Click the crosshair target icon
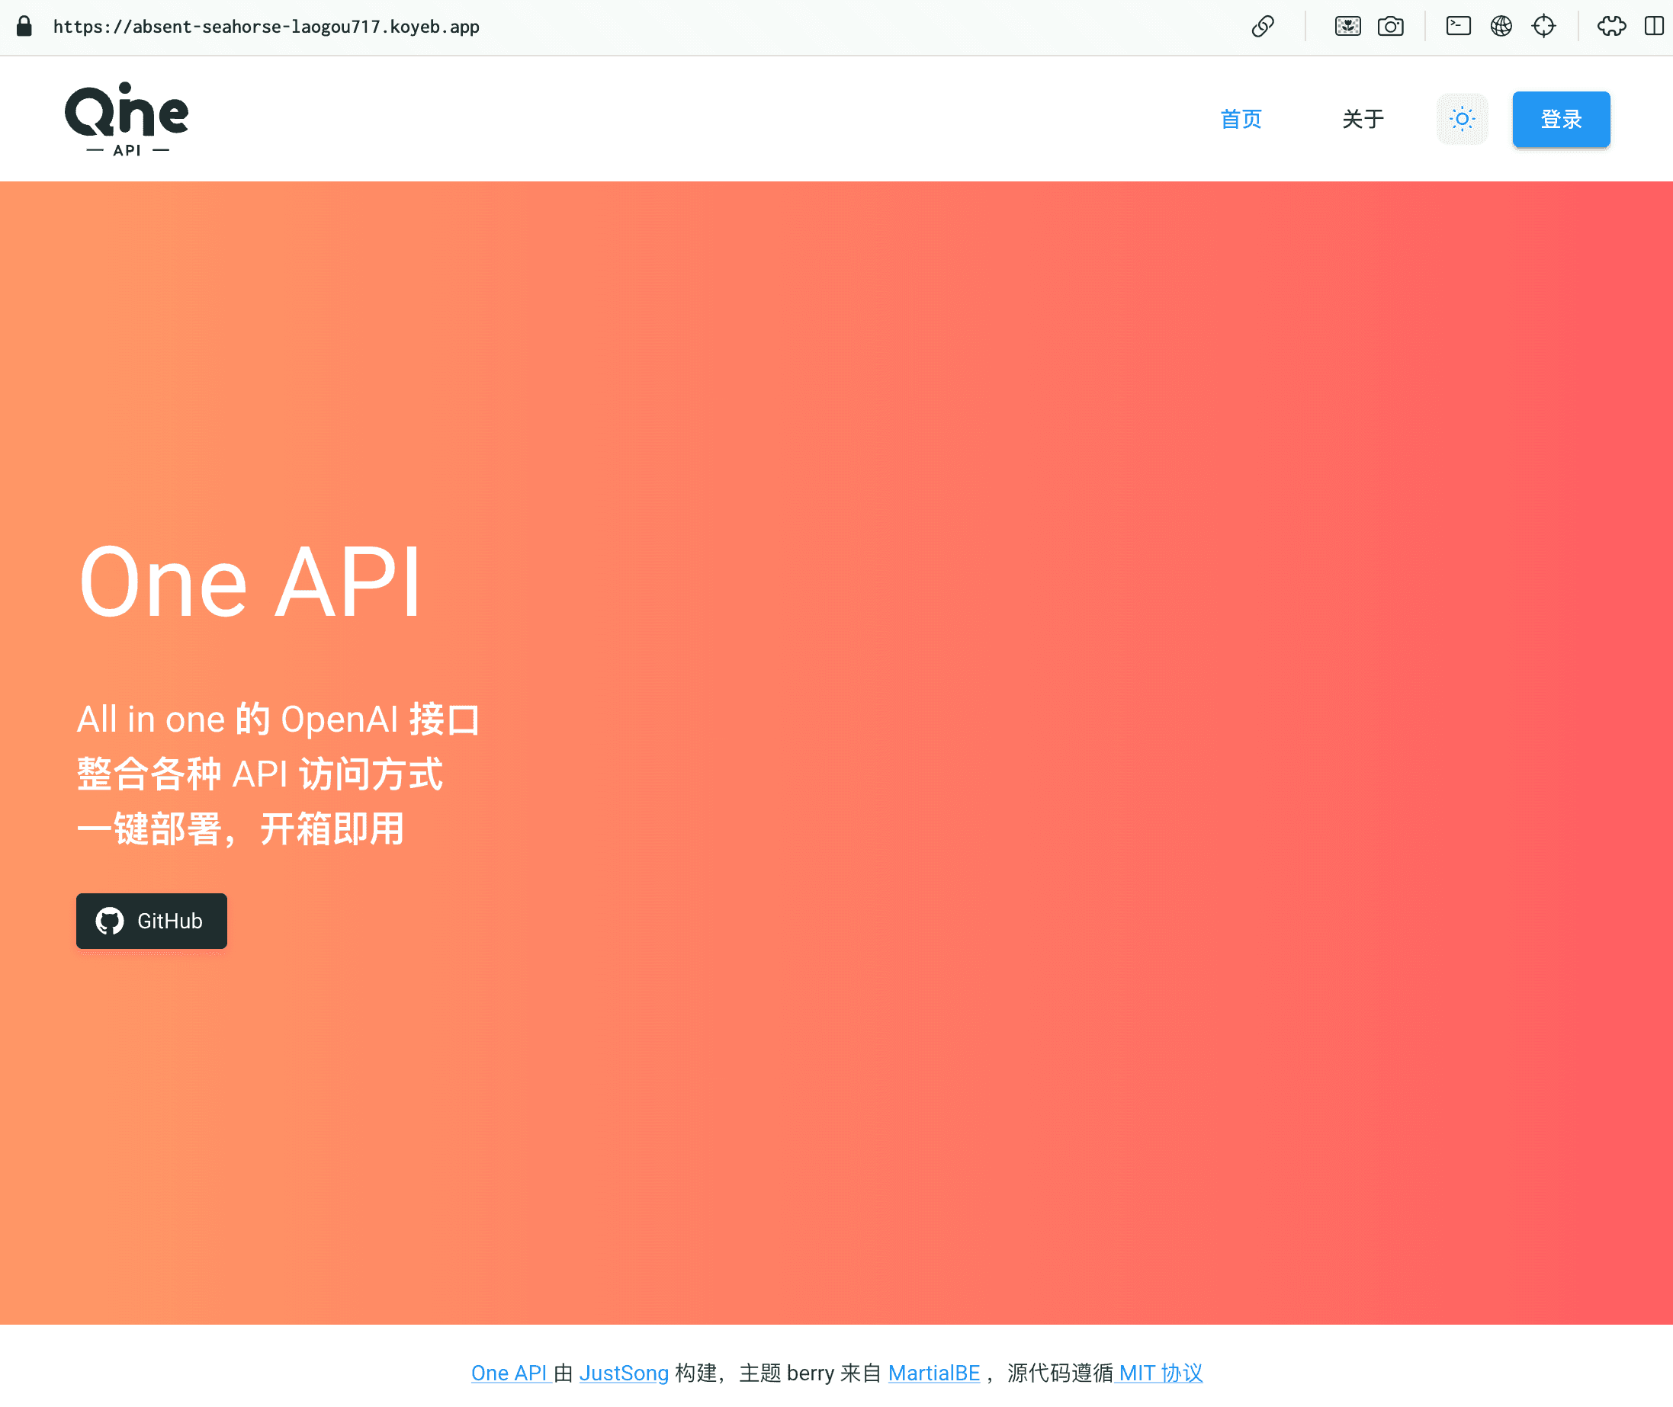The image size is (1673, 1407). (x=1544, y=27)
